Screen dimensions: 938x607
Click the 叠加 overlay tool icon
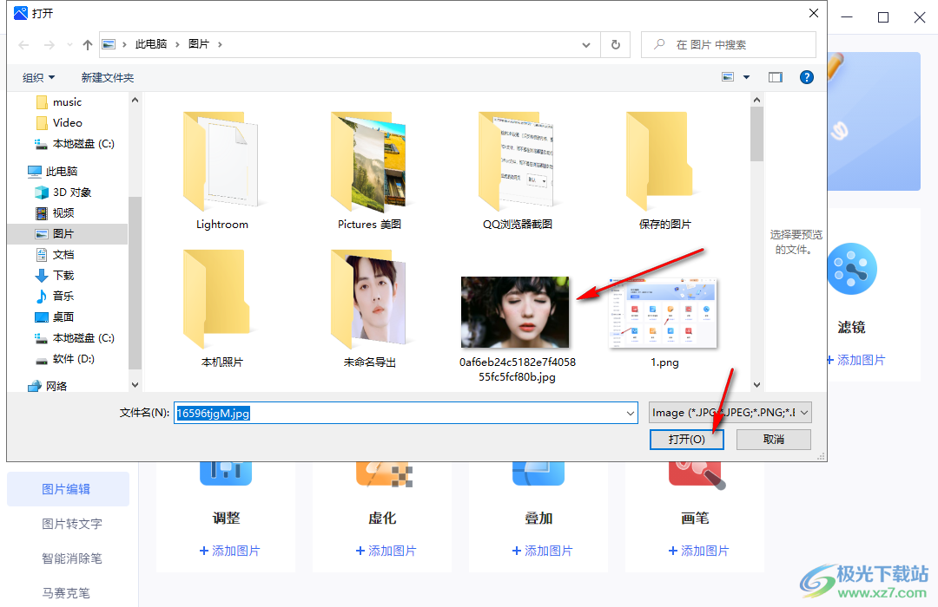538,473
